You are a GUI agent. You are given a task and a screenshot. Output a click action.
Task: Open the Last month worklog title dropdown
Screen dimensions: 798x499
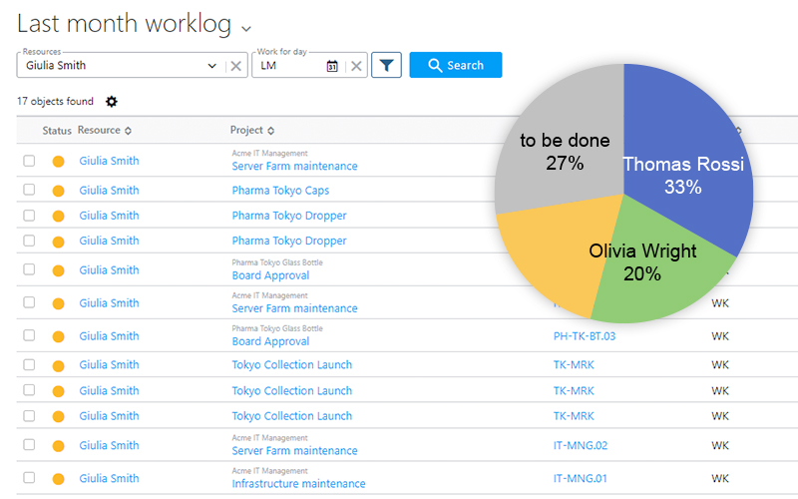point(246,28)
